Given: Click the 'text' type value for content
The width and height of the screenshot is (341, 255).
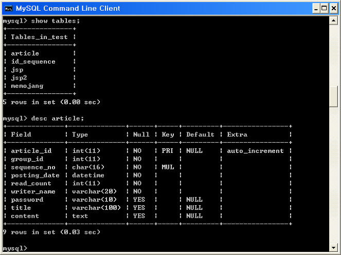Looking at the screenshot, I should click(x=80, y=216).
